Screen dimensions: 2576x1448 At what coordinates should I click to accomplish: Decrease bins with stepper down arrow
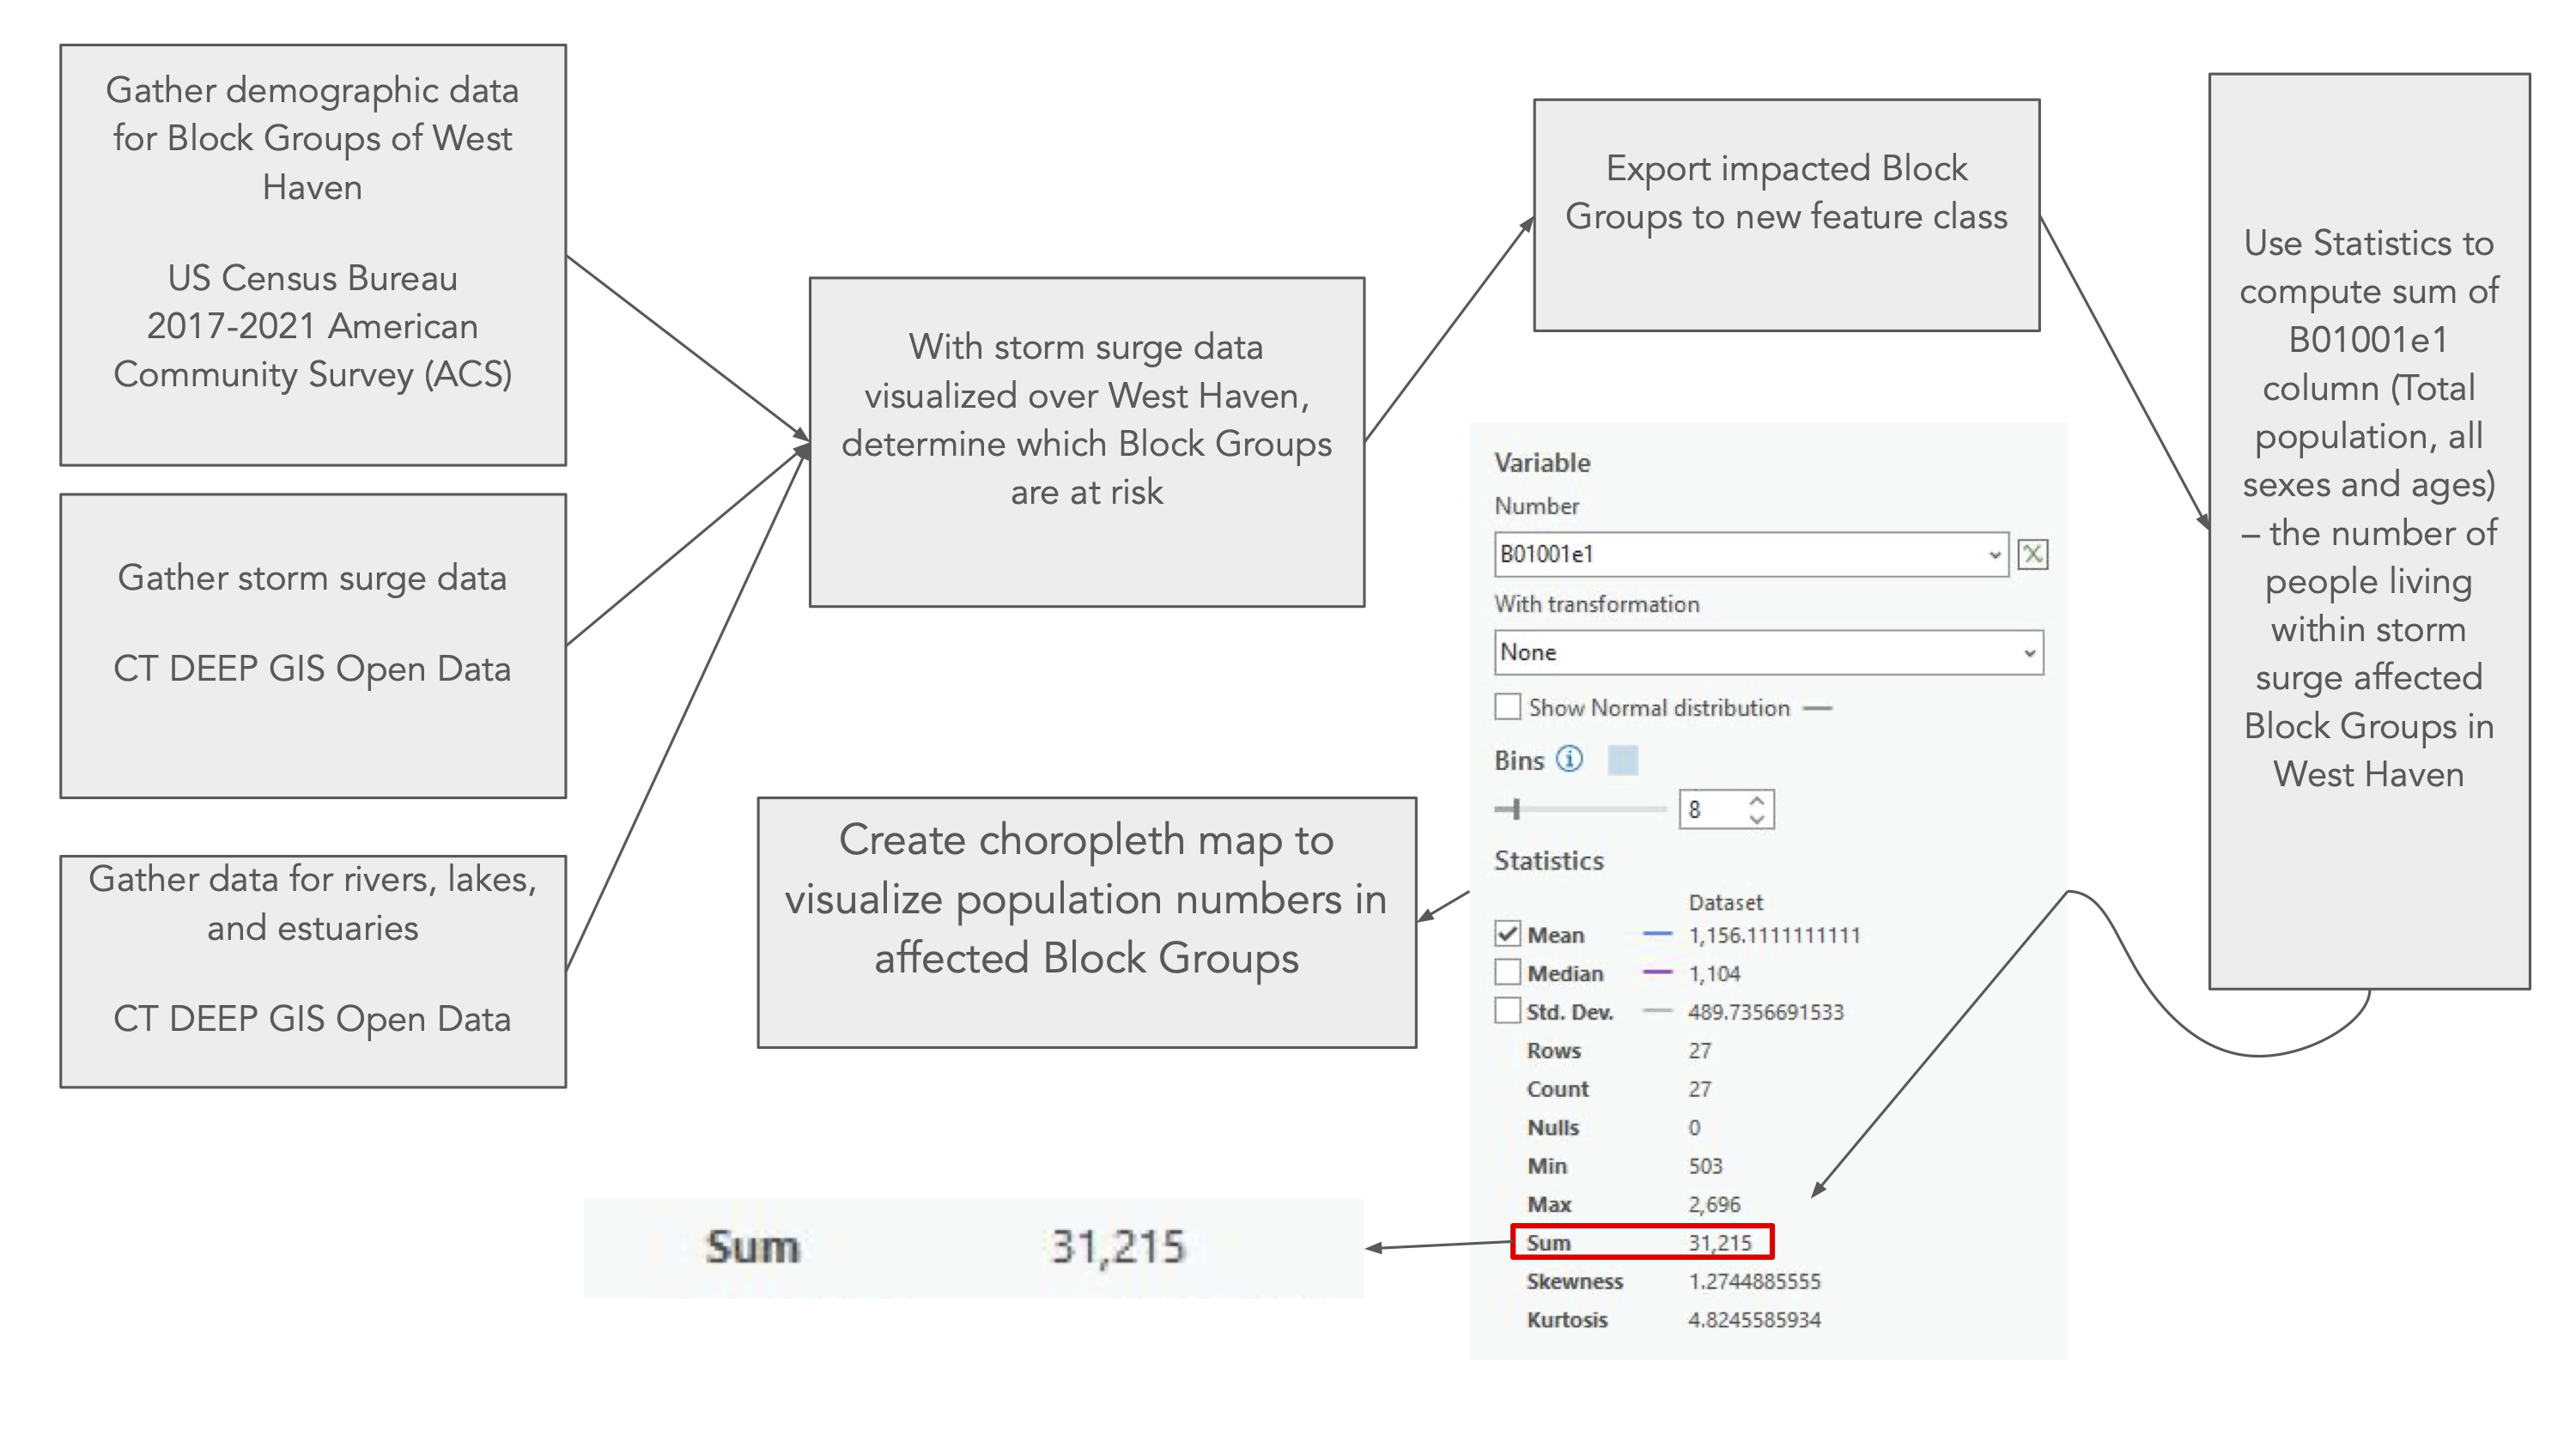[1757, 820]
